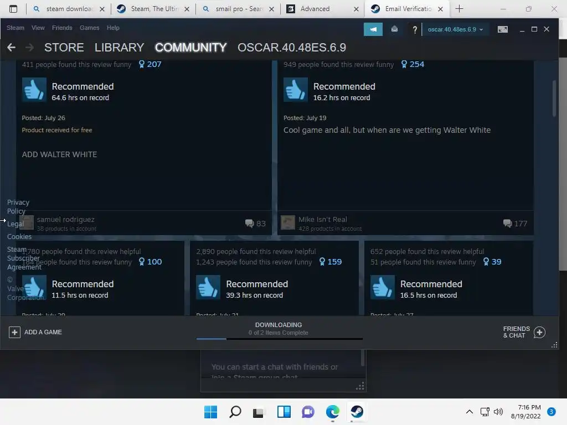Screen dimensions: 567x425
Task: Open award count 254 on review
Action: tap(413, 64)
